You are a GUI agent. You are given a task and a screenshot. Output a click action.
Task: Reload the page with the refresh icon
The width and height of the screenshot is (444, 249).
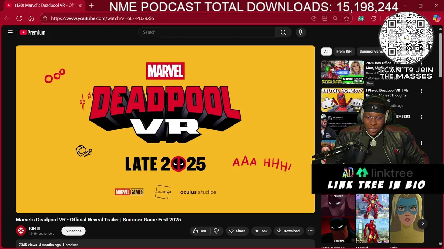[x=19, y=18]
